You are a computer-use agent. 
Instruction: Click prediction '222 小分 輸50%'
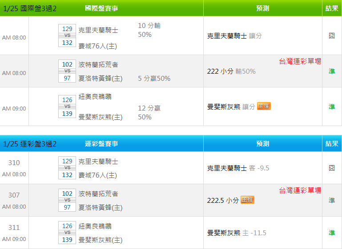point(231,71)
